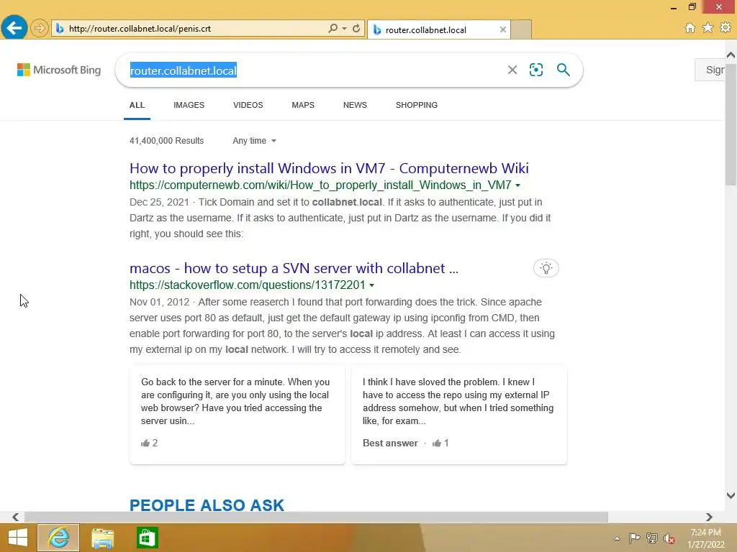The height and width of the screenshot is (552, 737).
Task: Close the router.collabnet.local tab
Action: 503,29
